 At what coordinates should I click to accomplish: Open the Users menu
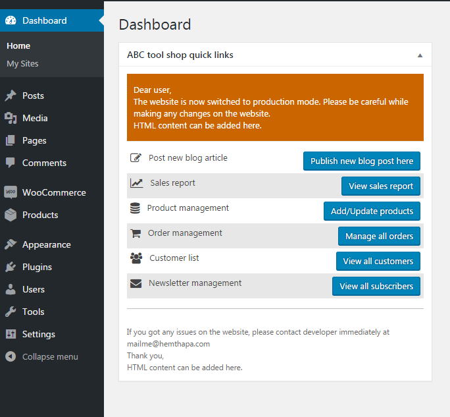click(x=52, y=289)
